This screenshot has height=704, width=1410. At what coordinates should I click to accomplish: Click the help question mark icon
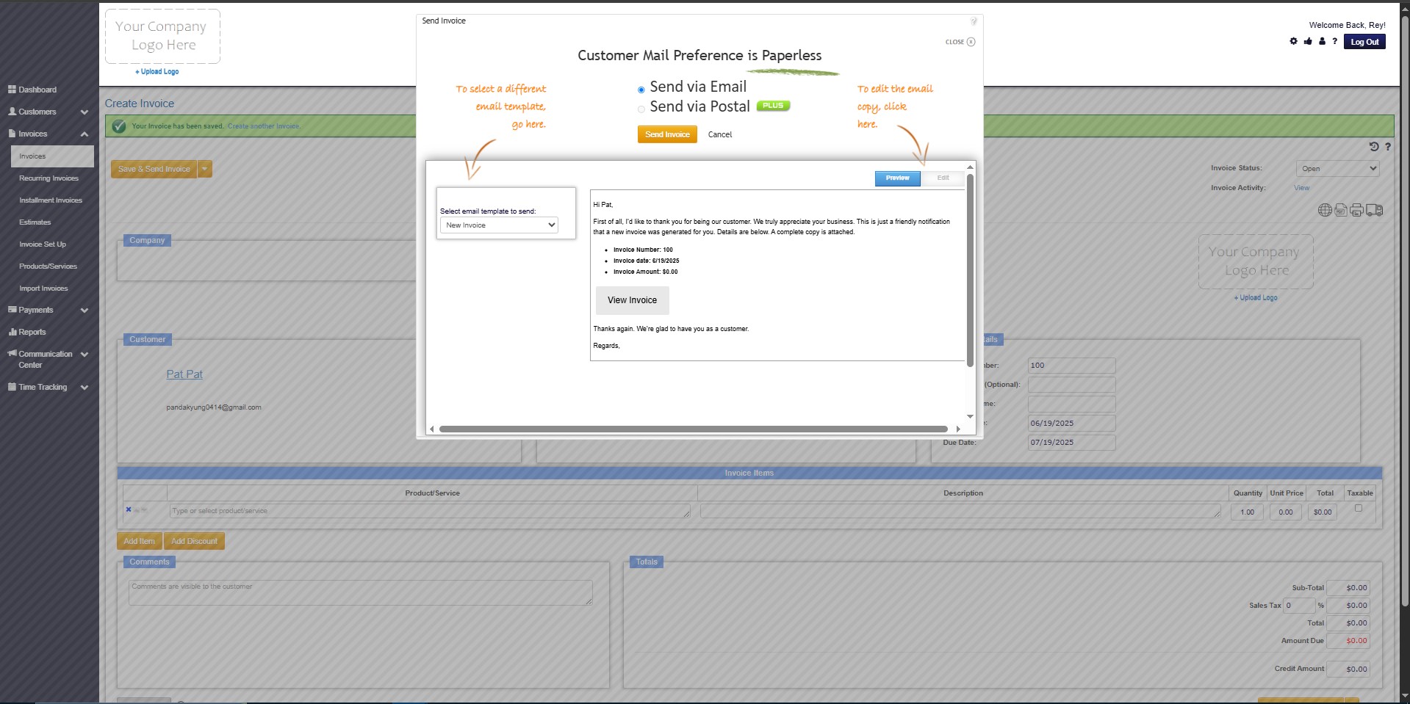[x=1334, y=41]
